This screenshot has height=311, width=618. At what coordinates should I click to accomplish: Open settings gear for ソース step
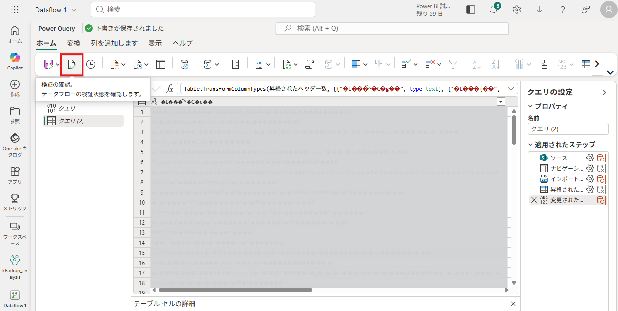(x=590, y=158)
